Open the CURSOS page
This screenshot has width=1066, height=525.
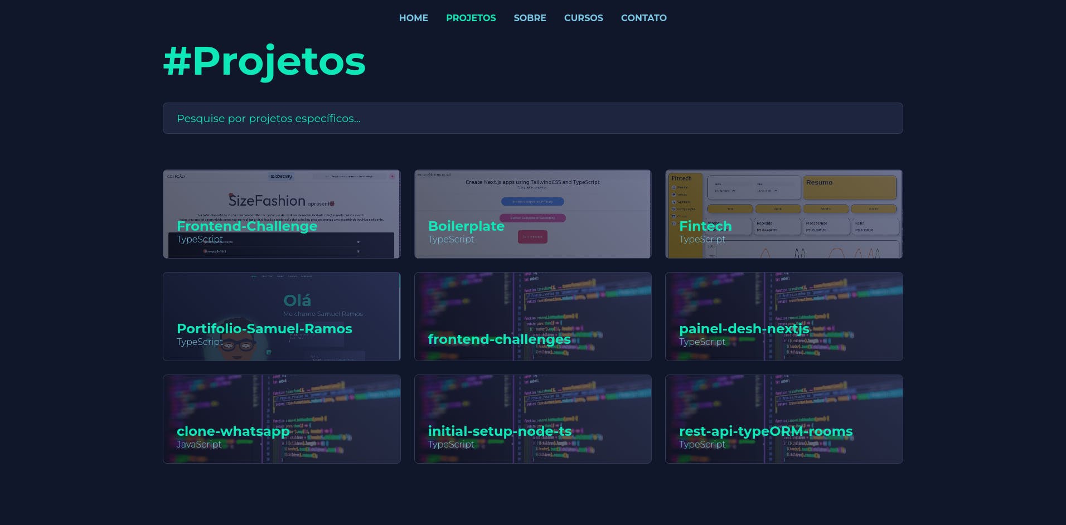click(x=583, y=18)
